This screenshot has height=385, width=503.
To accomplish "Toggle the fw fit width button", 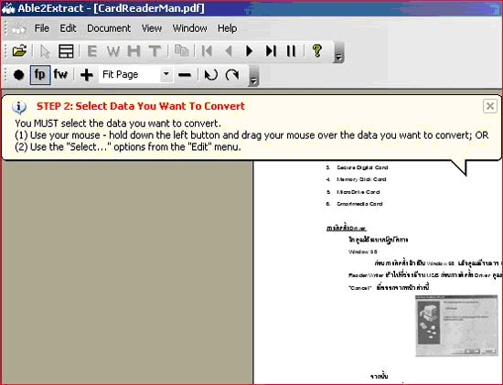I will (x=60, y=74).
